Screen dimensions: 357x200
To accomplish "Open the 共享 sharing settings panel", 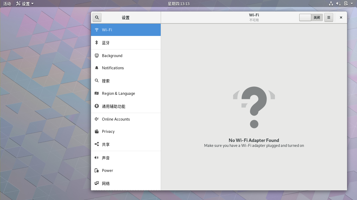I will 106,144.
